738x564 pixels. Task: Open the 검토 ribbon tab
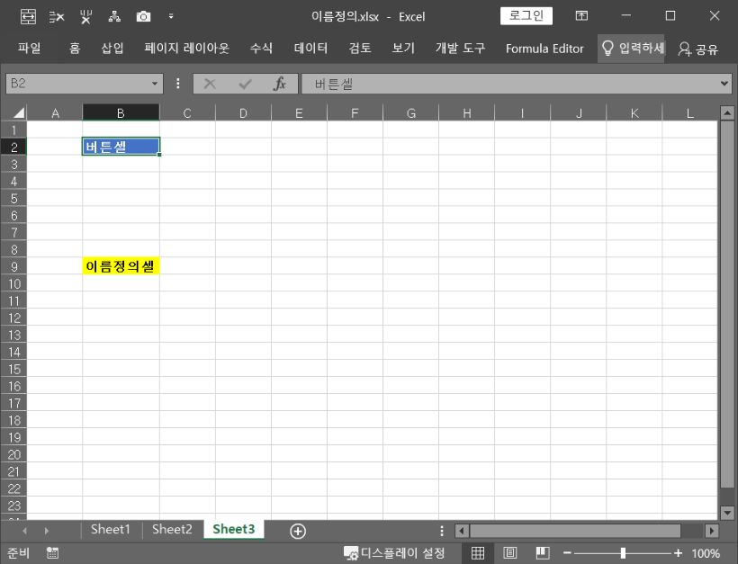(x=360, y=48)
